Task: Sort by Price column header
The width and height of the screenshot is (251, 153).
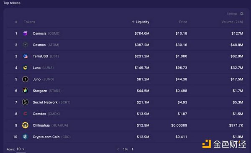Action: click(x=183, y=22)
